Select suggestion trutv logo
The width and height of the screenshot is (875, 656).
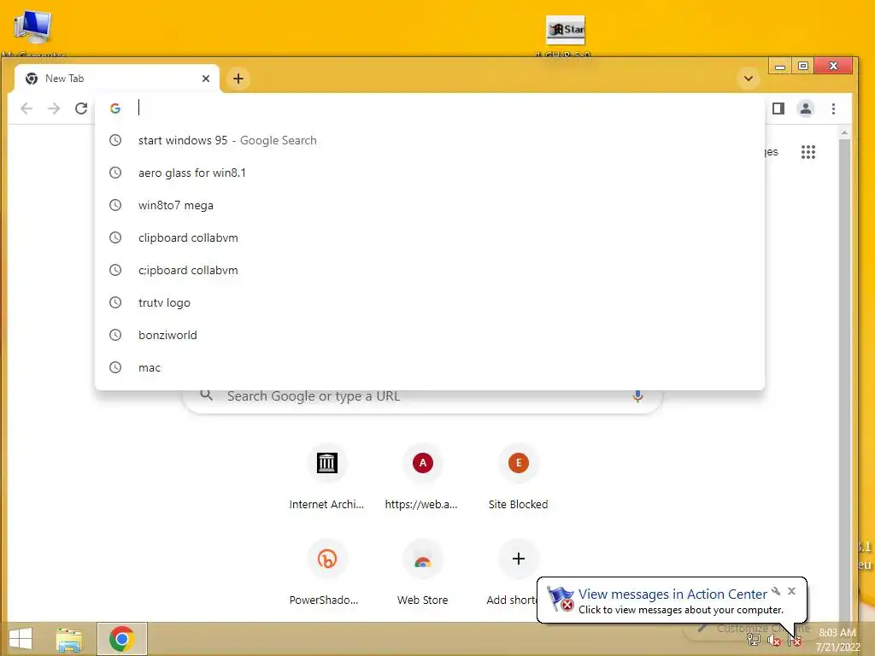point(430,302)
